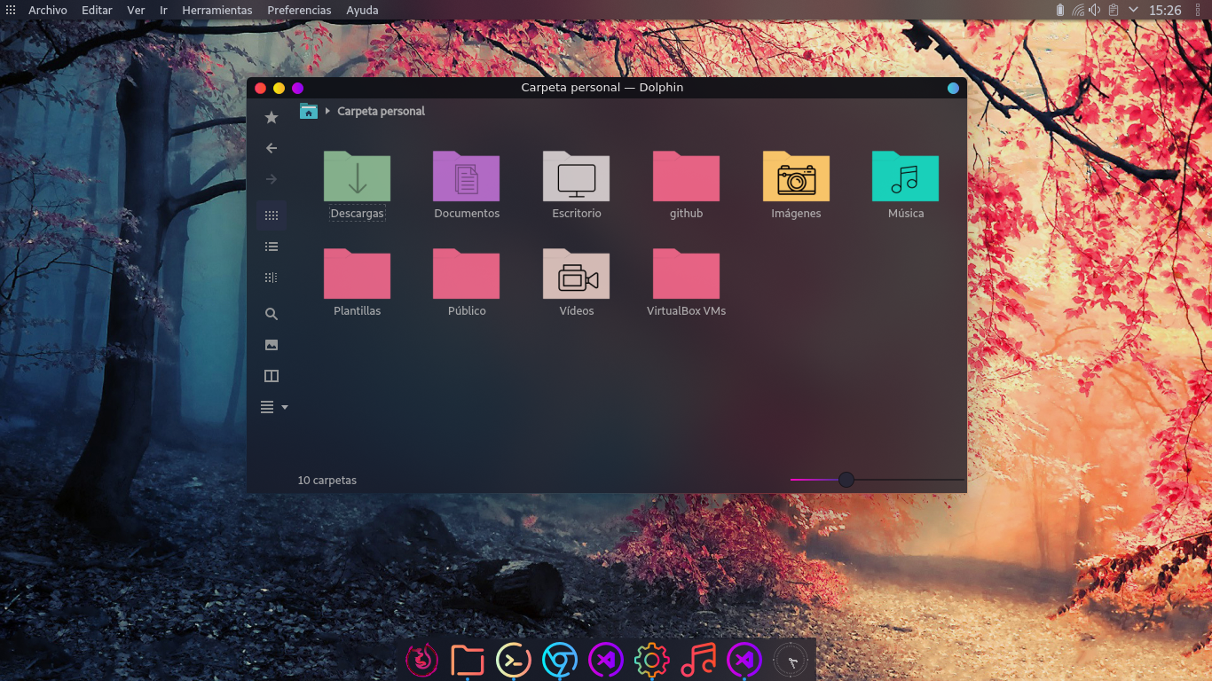Toggle image previews in Dolphin
This screenshot has height=681, width=1212.
click(272, 345)
